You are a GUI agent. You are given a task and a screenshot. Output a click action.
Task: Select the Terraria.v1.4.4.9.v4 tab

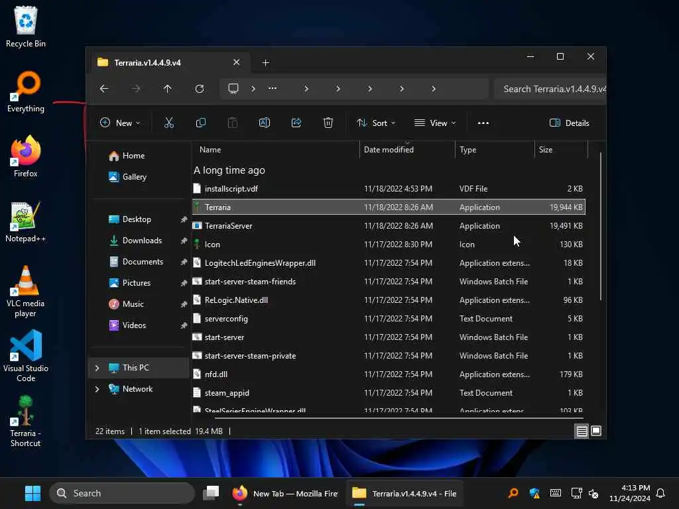(169, 63)
